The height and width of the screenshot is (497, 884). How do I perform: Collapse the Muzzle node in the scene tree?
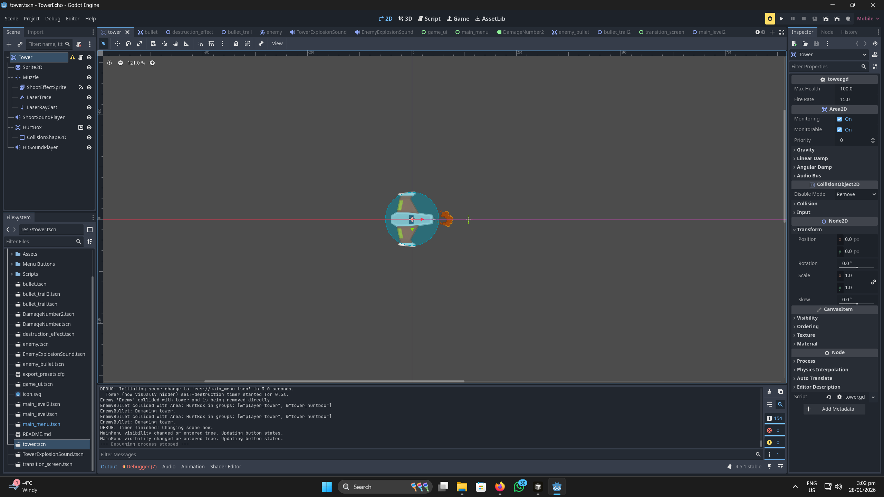point(12,77)
